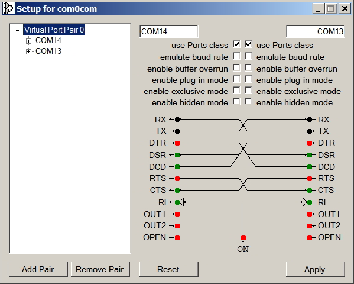Toggle COM13 enable buffer overrun
Image resolution: width=354 pixels, height=284 pixels.
click(x=248, y=67)
